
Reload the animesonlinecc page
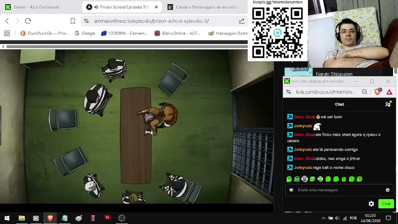[x=28, y=21]
